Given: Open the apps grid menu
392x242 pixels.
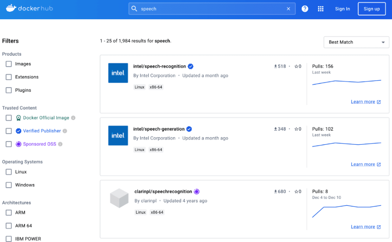Looking at the screenshot, I should (x=321, y=9).
